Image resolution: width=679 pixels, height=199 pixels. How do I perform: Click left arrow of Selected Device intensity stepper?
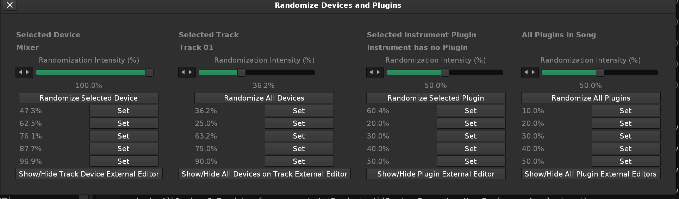[20, 72]
